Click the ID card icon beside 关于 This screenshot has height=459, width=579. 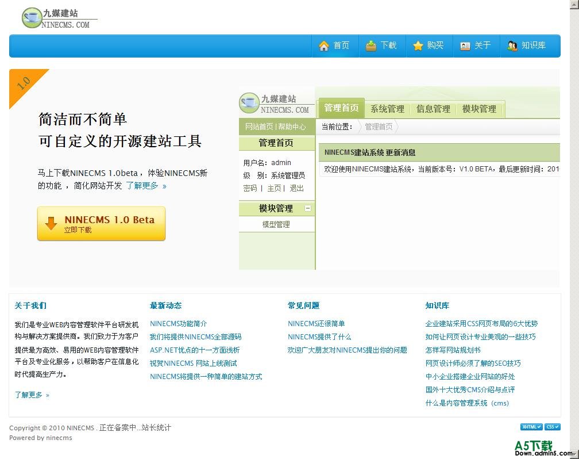point(465,46)
